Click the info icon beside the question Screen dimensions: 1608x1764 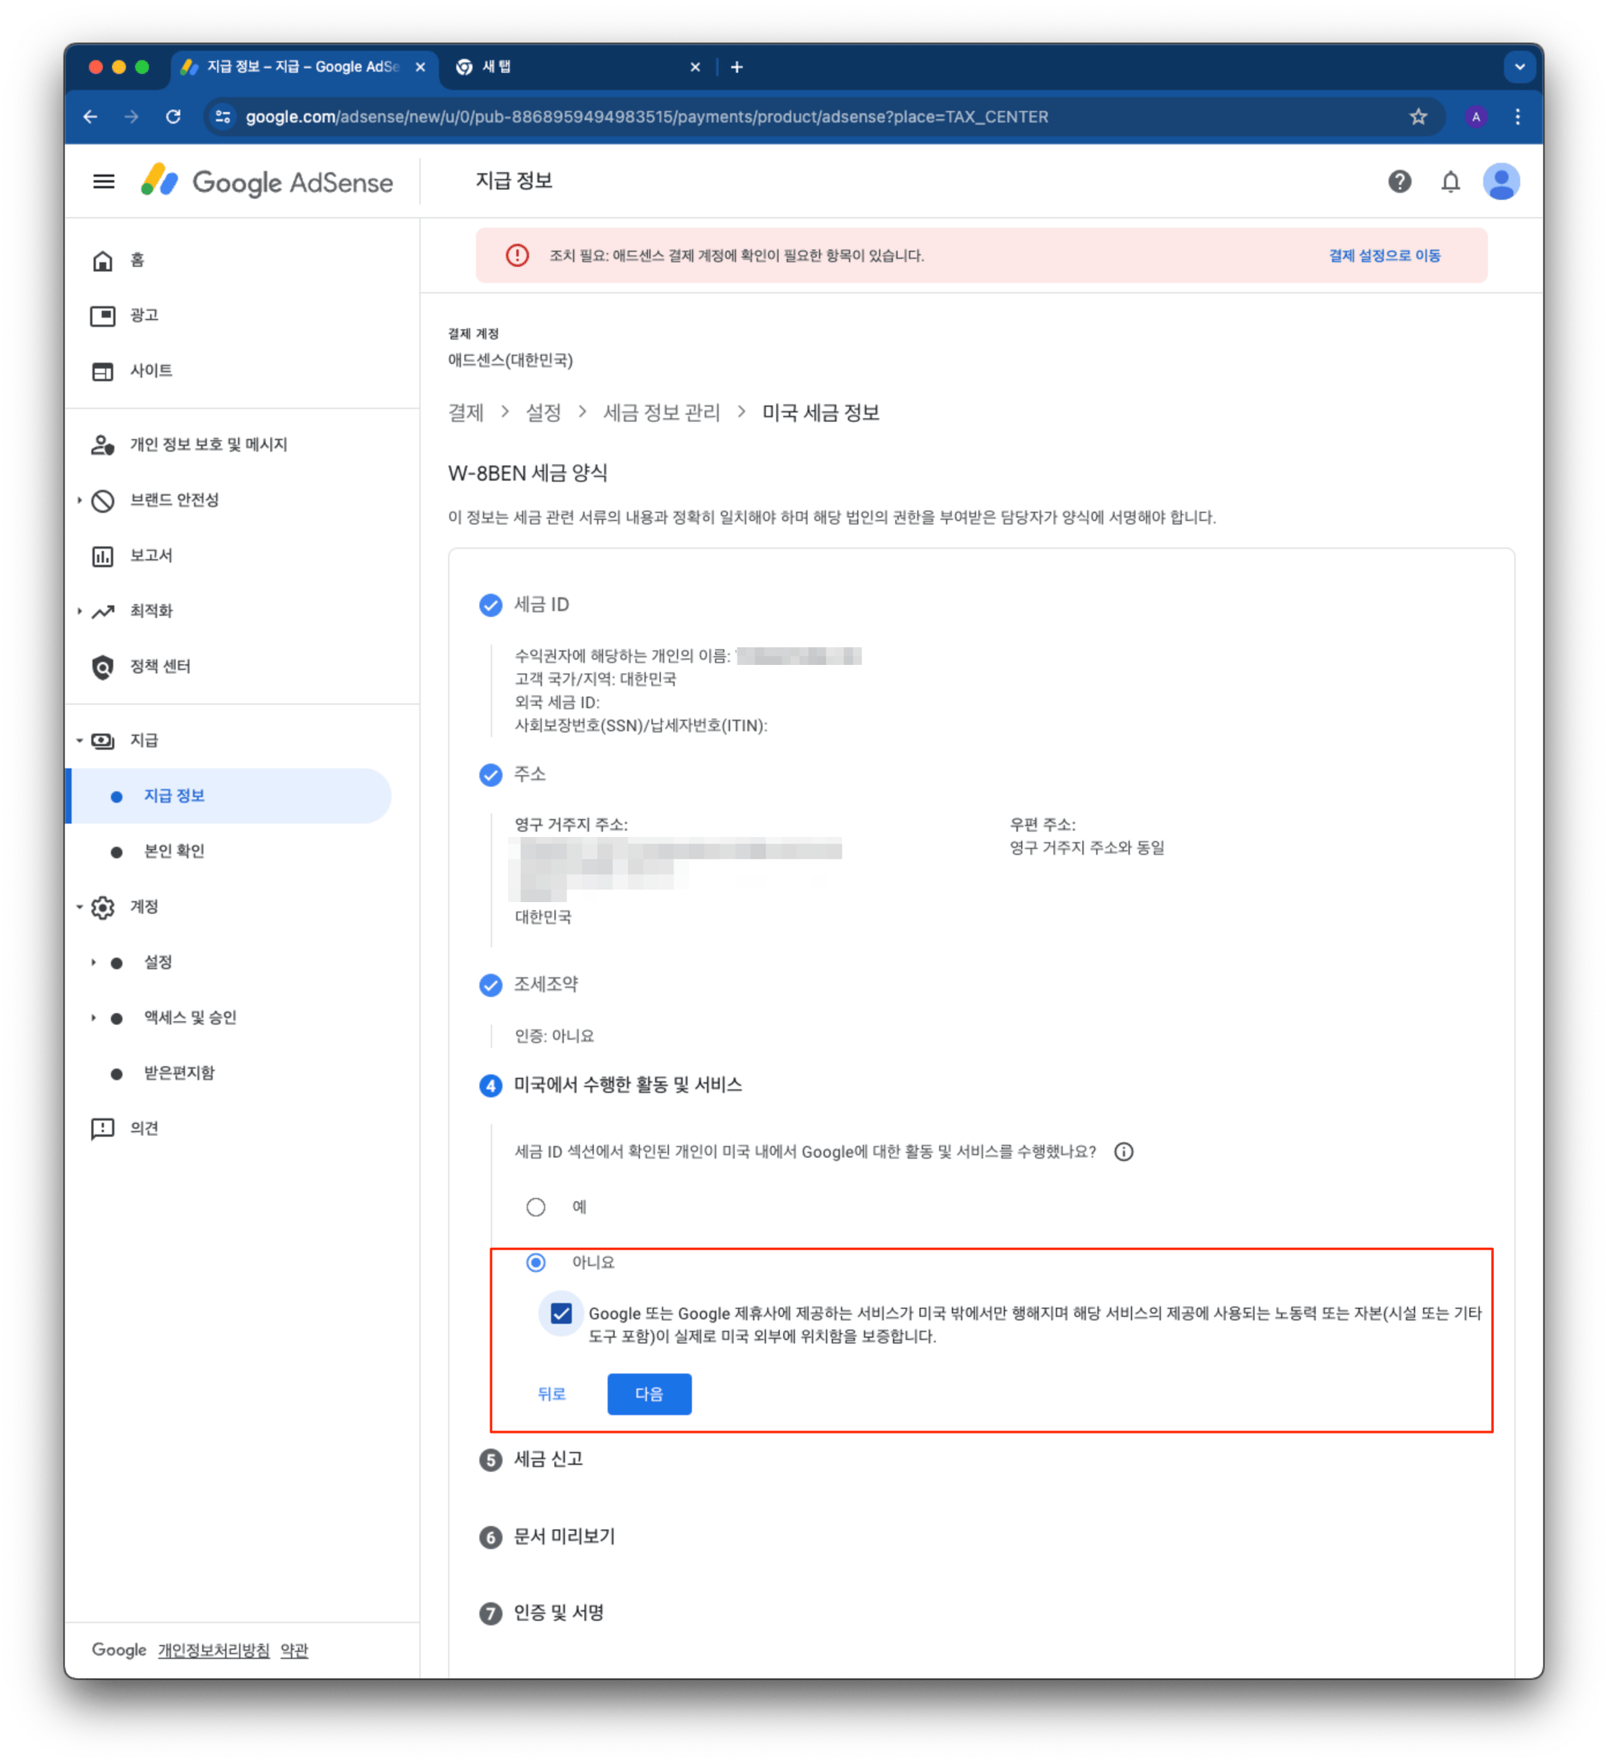pyautogui.click(x=1123, y=1151)
